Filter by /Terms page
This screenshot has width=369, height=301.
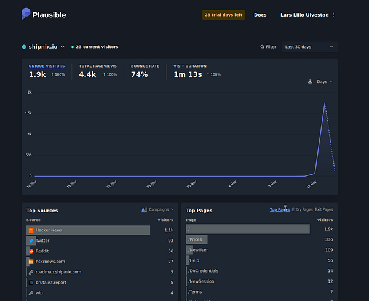pos(195,292)
